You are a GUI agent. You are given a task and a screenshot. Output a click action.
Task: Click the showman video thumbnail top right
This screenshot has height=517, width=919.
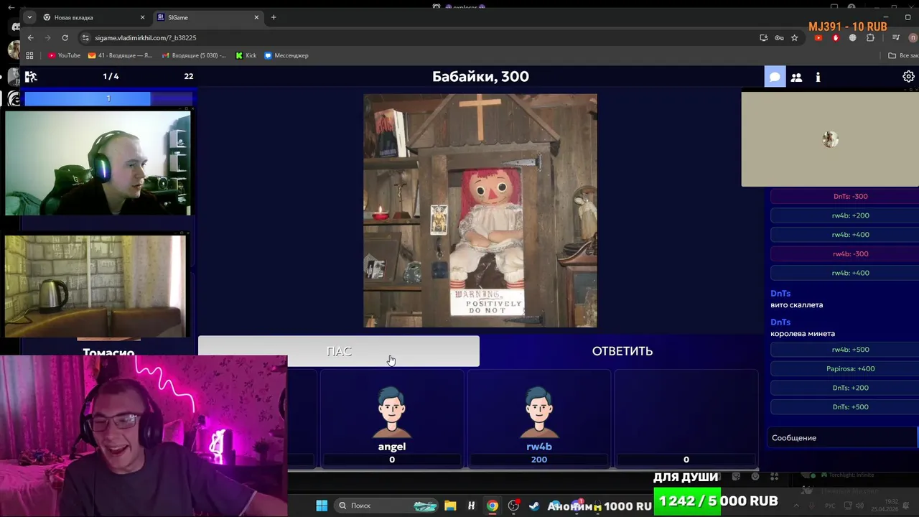830,139
